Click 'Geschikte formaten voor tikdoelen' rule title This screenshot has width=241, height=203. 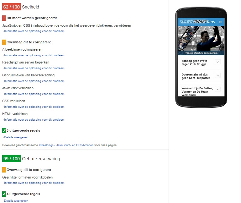click(27, 177)
